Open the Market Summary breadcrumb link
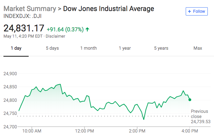214x137 pixels. (30, 9)
